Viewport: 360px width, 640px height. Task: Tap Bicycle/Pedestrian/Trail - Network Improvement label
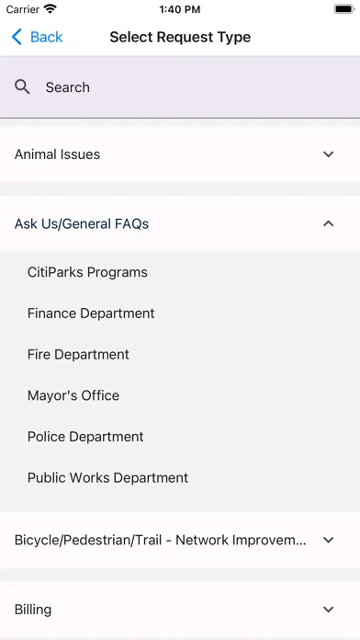pyautogui.click(x=160, y=540)
